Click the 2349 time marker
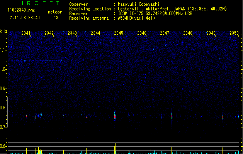Image resolution: width=243 pixels, height=154 pixels. tap(211, 33)
